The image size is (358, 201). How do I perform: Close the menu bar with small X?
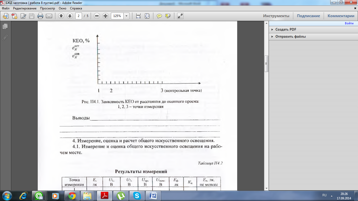pyautogui.click(x=355, y=8)
